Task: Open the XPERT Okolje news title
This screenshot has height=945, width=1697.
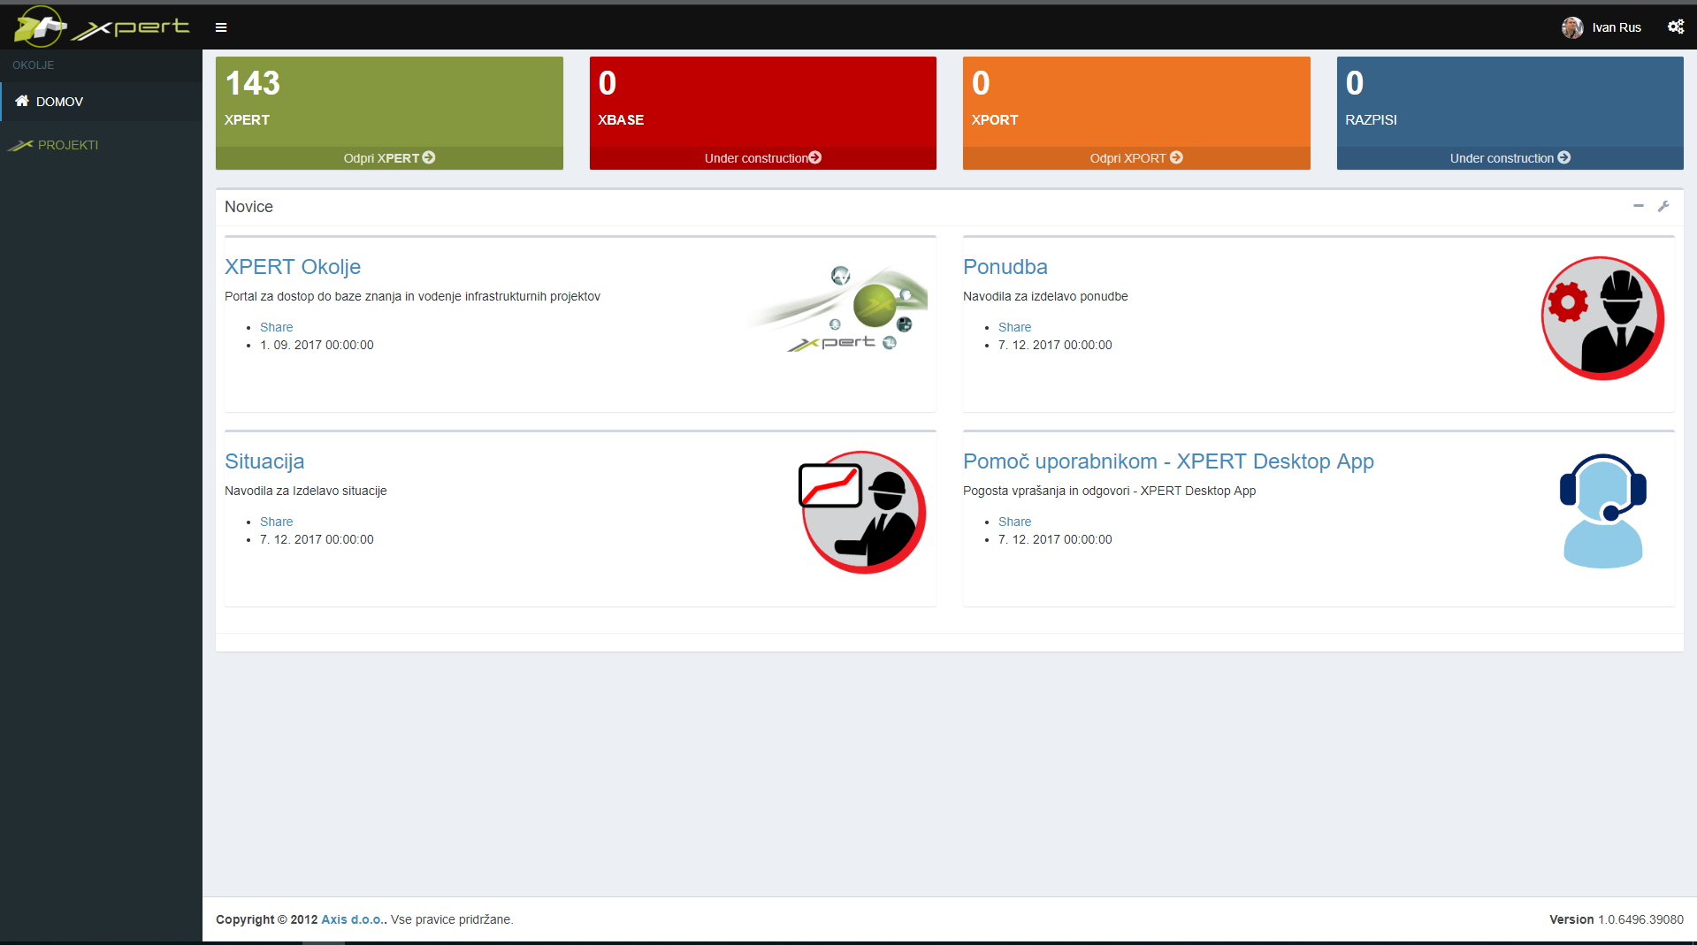Action: (x=292, y=267)
